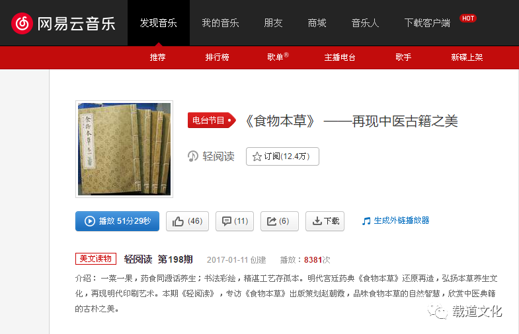Select 主播电台 in red navigation bar
519x334 pixels.
340,57
